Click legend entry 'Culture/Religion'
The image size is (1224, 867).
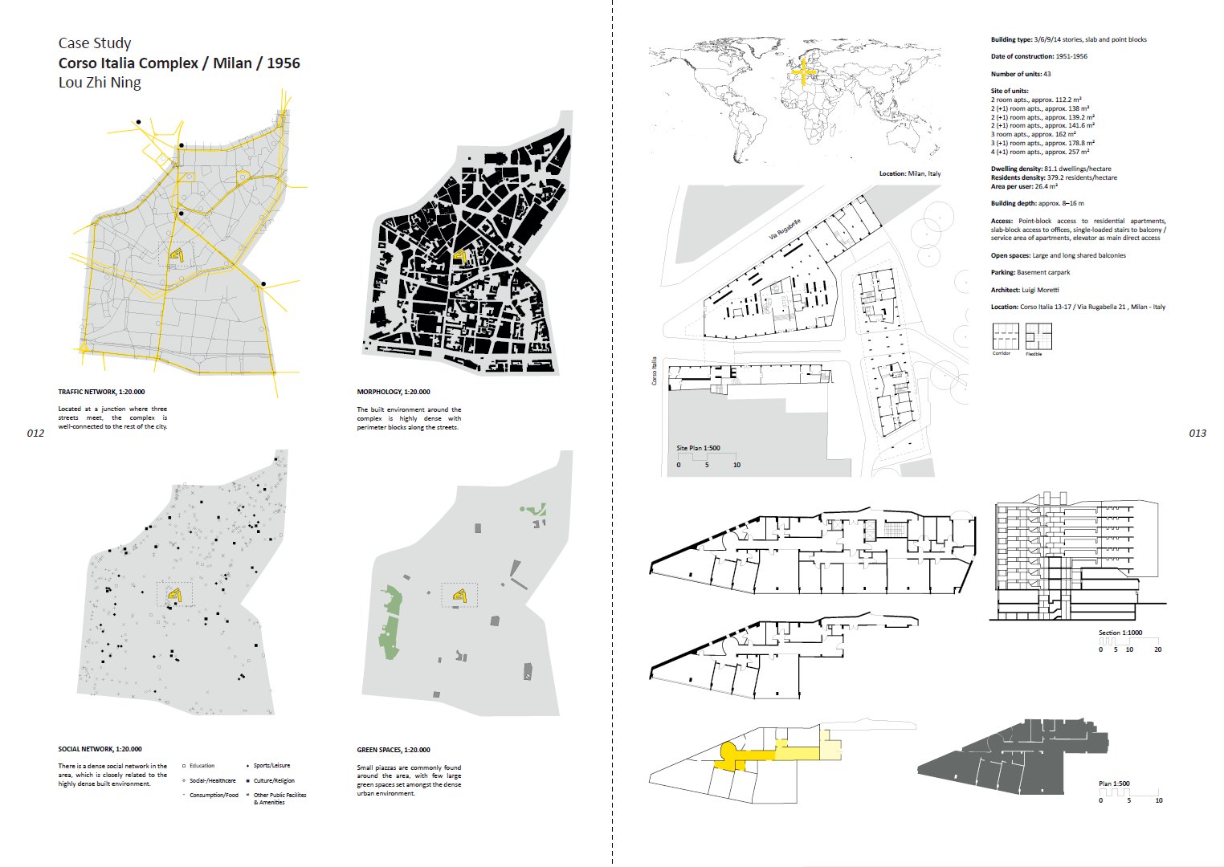(270, 780)
